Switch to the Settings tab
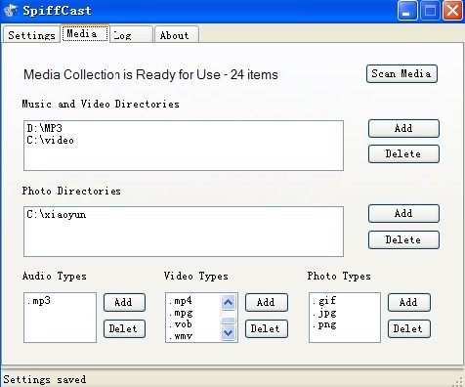This screenshot has height=387, width=465. point(31,35)
